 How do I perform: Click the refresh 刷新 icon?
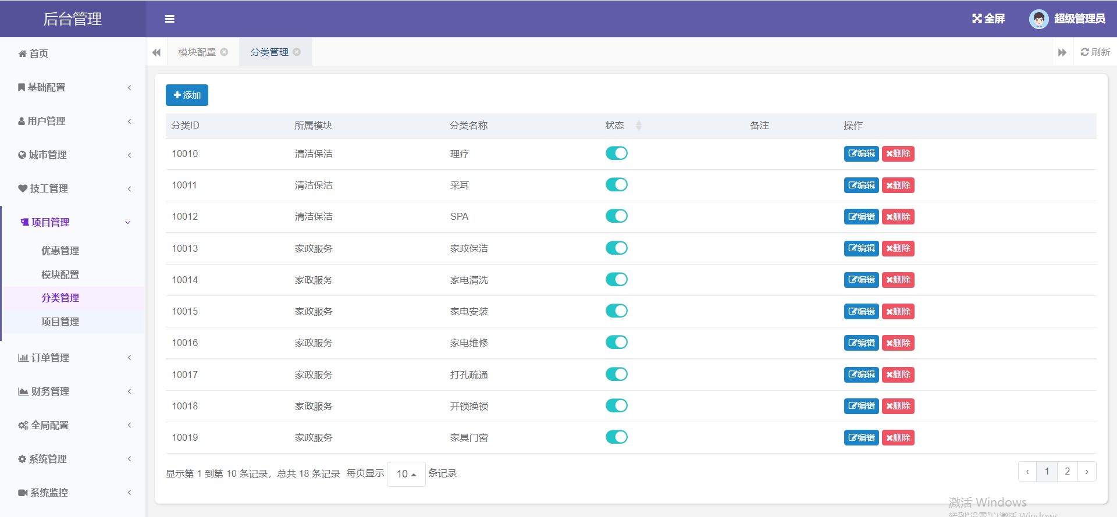pos(1084,52)
